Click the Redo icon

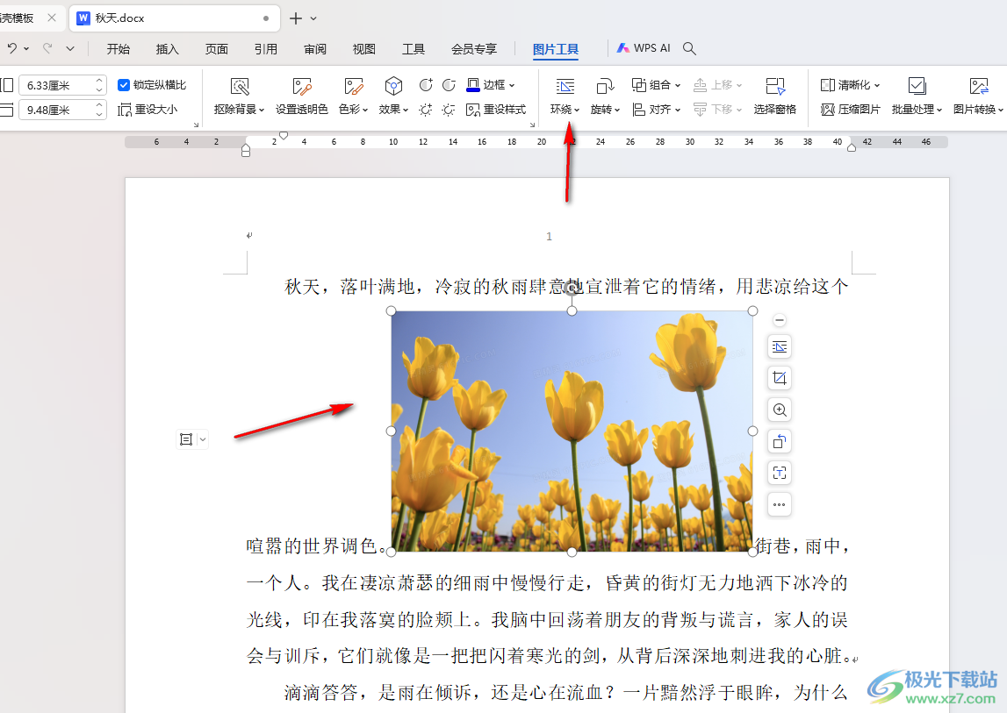click(x=47, y=48)
